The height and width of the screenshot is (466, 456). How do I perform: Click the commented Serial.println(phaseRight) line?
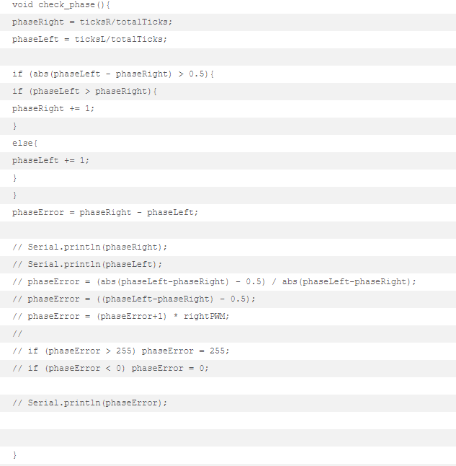point(89,247)
